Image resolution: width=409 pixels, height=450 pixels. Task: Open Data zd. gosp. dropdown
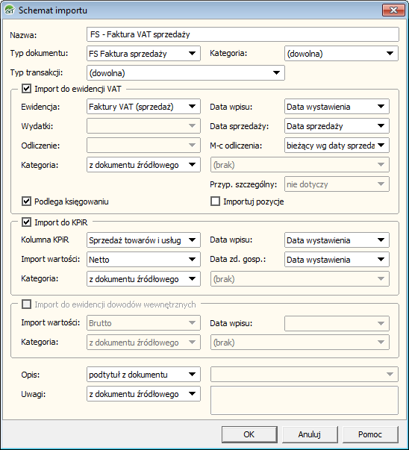(x=337, y=260)
